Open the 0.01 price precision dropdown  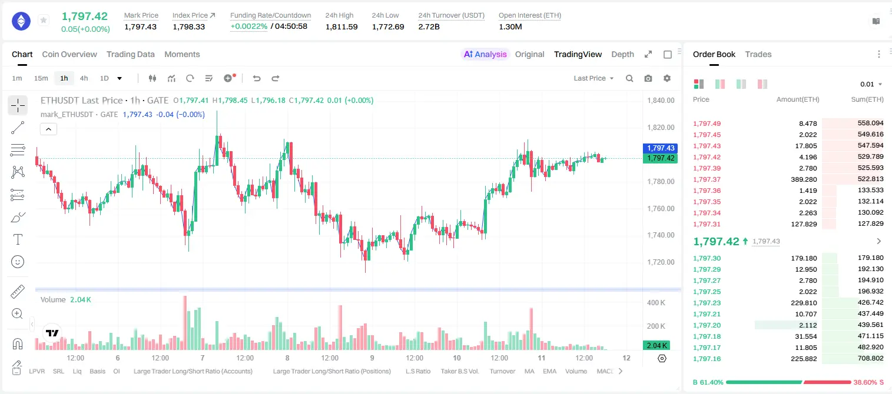tap(871, 84)
